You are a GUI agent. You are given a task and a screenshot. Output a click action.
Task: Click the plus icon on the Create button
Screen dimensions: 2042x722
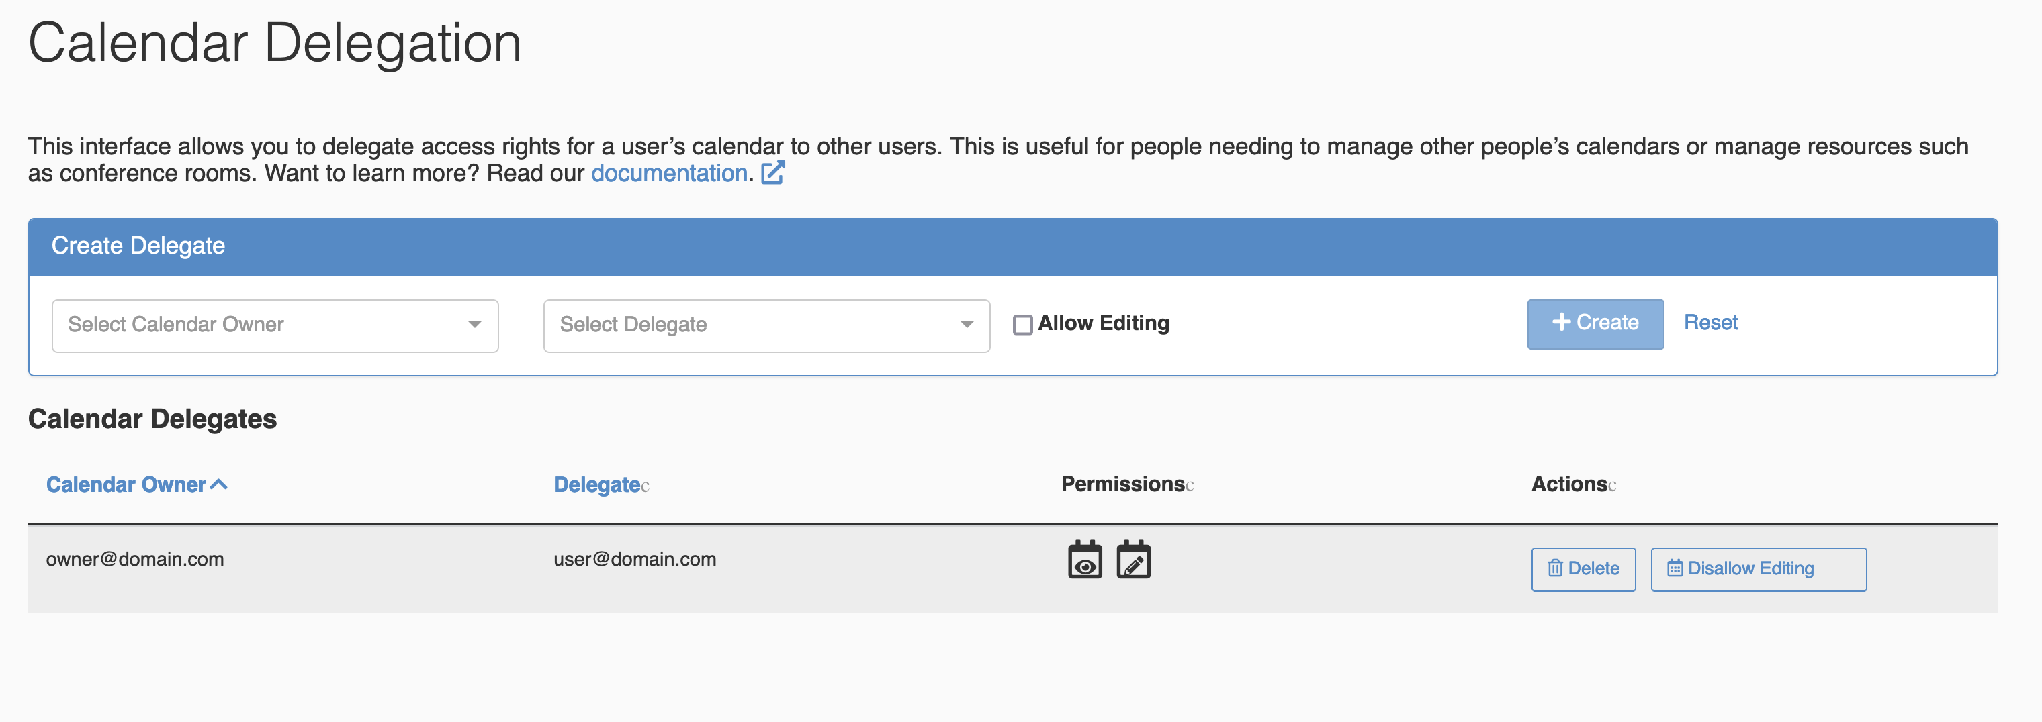[1562, 323]
